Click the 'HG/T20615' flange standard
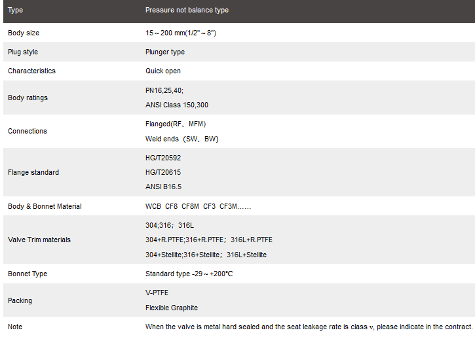Viewport: 475px width, 341px height. (x=163, y=172)
